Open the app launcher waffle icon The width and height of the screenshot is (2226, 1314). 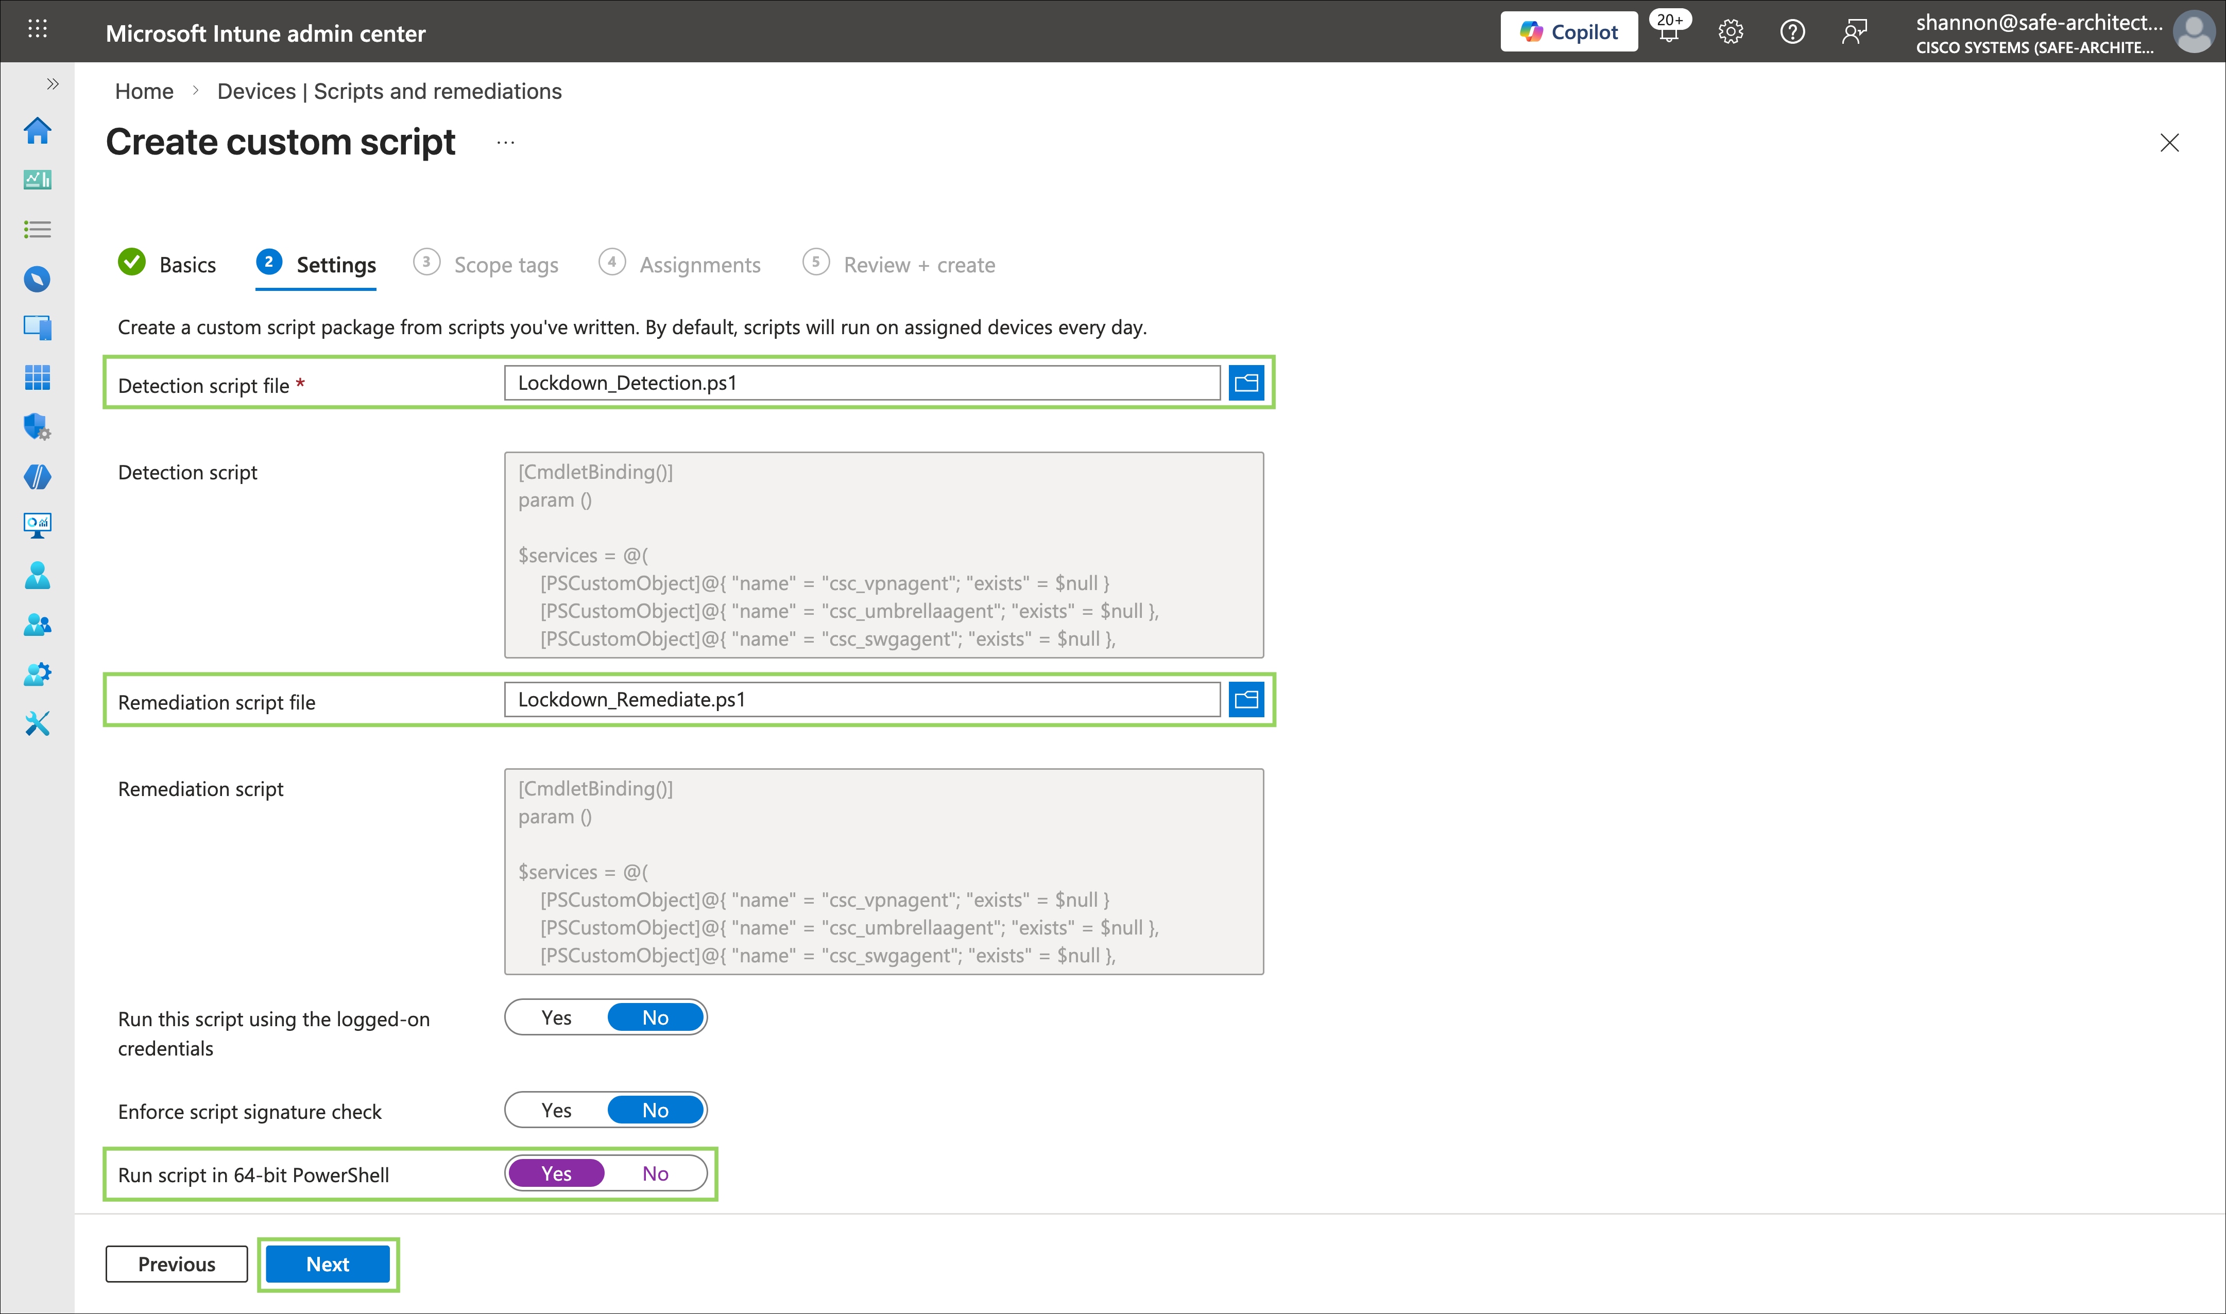click(37, 29)
